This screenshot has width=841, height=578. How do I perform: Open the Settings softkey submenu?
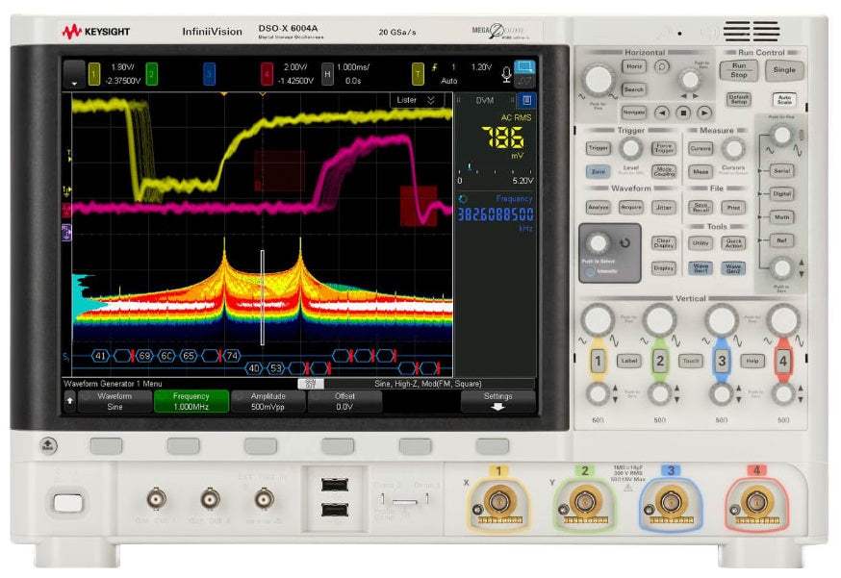pos(497,401)
